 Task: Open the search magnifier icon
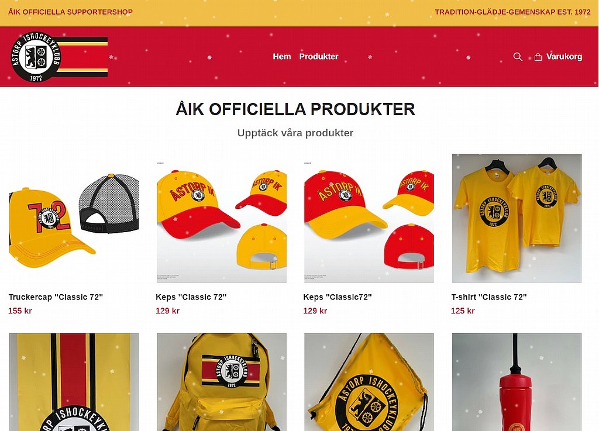coord(518,57)
